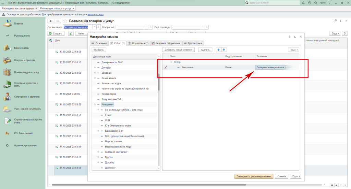Viewport: 351px width, 189px height.
Task: Add current page to favorites star
Action: click(x=65, y=21)
